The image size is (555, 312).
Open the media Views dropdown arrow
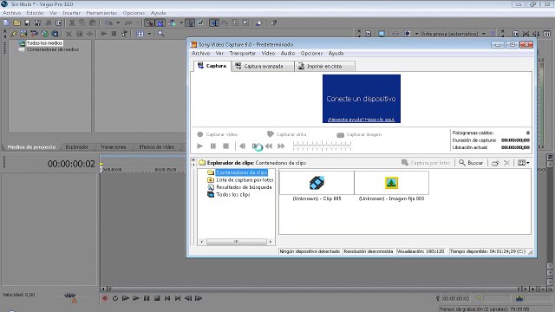click(149, 34)
